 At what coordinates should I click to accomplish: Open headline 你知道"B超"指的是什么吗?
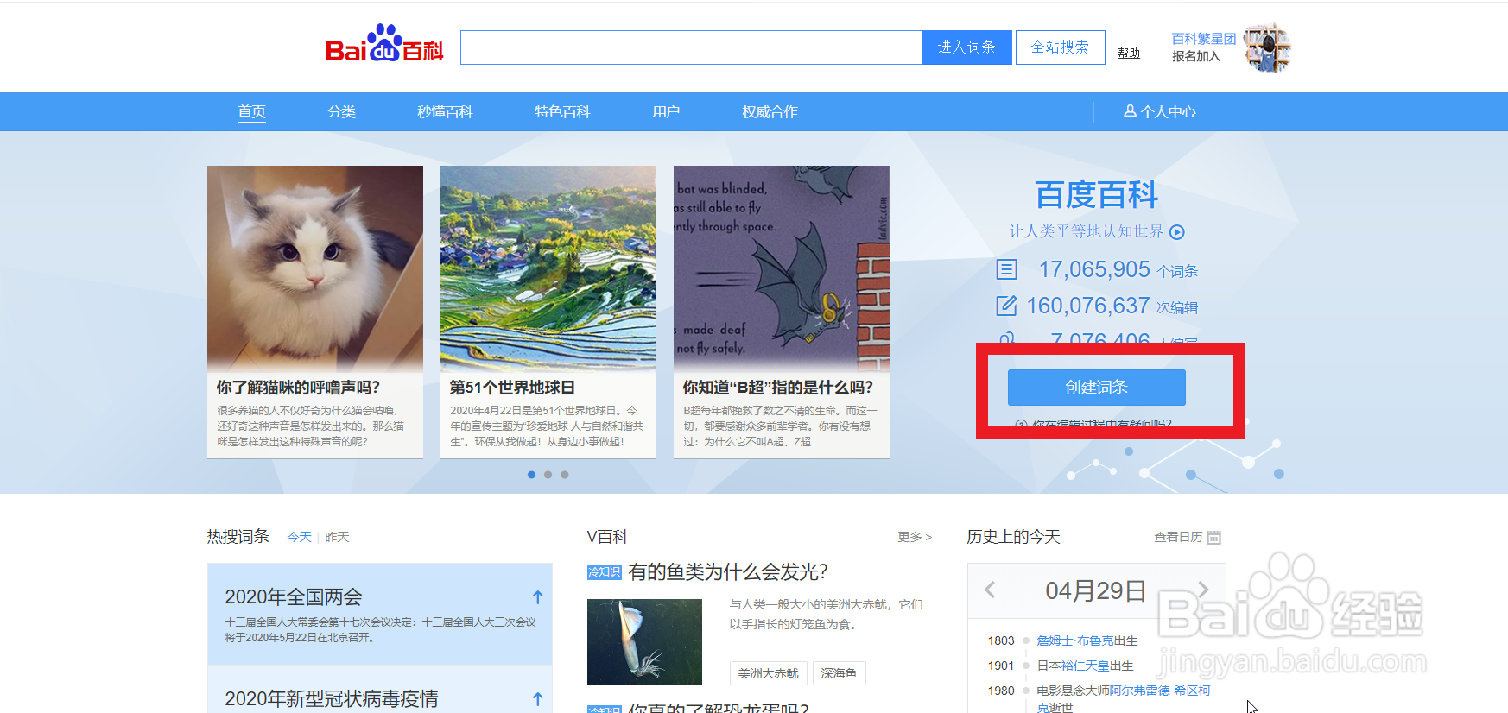777,388
